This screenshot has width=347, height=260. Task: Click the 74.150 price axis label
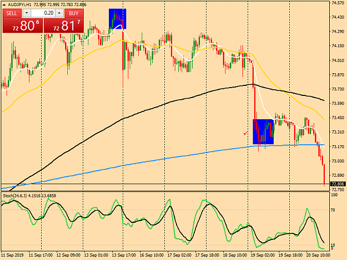point(338,46)
